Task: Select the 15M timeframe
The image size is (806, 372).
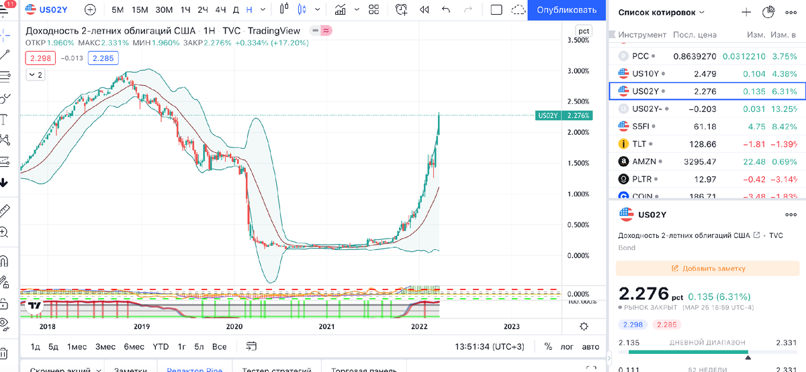Action: (140, 10)
